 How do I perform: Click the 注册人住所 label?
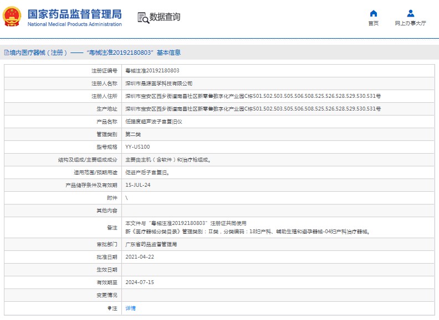pyautogui.click(x=104, y=96)
